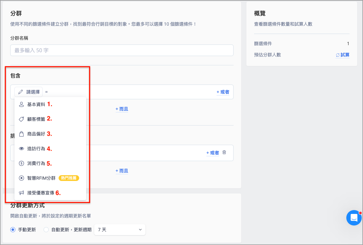Click the megaphone icon beside 接受優惠宣傳
This screenshot has width=363, height=245.
coord(21,193)
